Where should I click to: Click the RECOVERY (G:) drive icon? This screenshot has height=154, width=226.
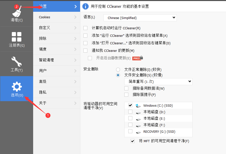(x=138, y=132)
